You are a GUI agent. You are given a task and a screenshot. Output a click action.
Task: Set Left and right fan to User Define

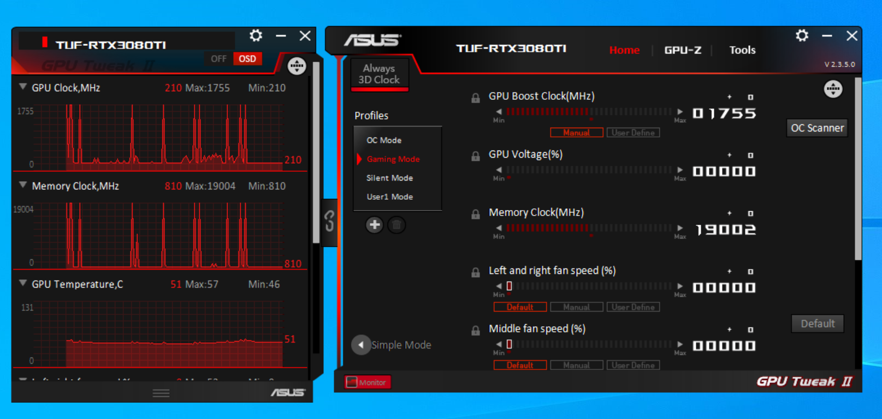pos(633,307)
